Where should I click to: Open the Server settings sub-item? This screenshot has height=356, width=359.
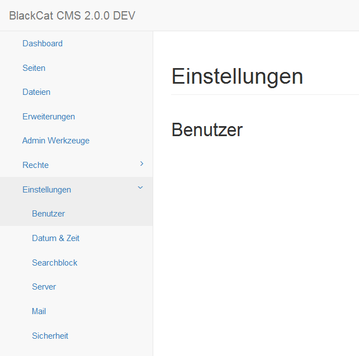coord(44,287)
